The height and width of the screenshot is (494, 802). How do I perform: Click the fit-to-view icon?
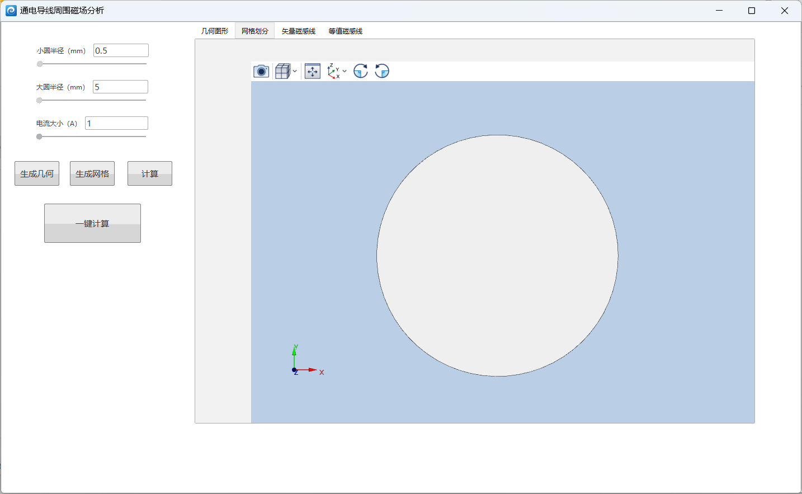pyautogui.click(x=313, y=71)
